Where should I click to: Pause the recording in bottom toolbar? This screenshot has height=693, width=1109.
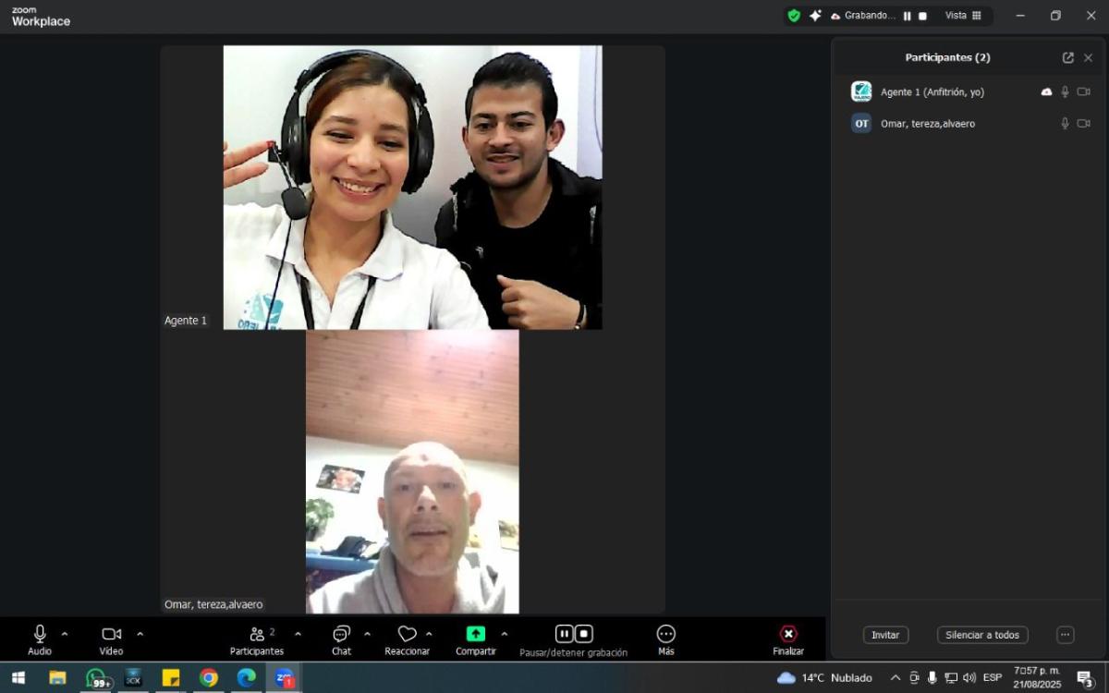click(x=564, y=634)
